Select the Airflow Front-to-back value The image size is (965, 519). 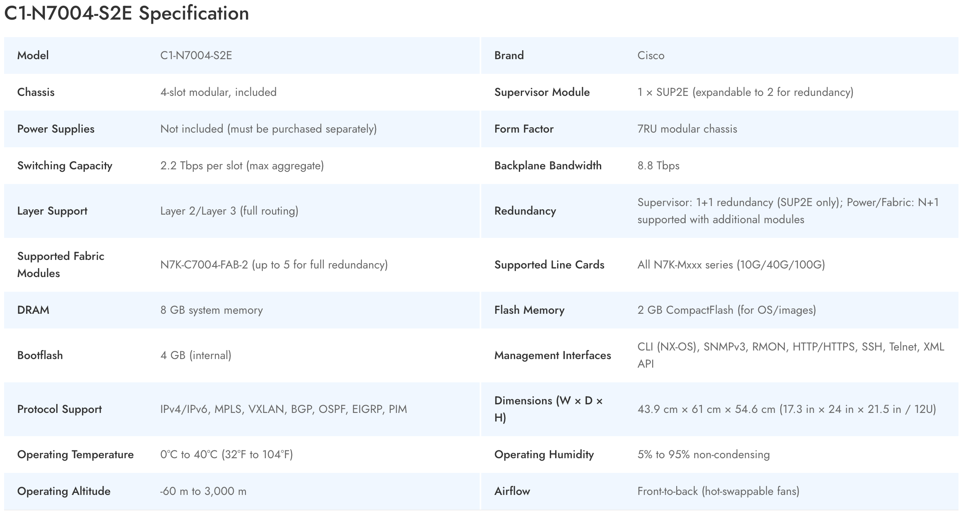(718, 491)
